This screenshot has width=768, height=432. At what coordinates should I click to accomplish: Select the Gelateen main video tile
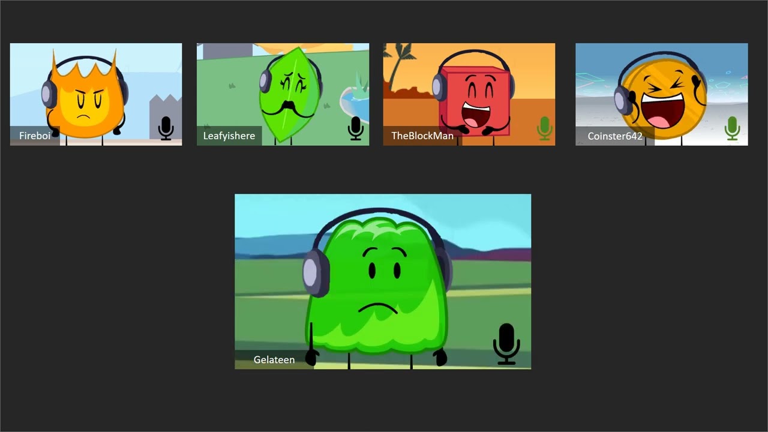pos(383,281)
